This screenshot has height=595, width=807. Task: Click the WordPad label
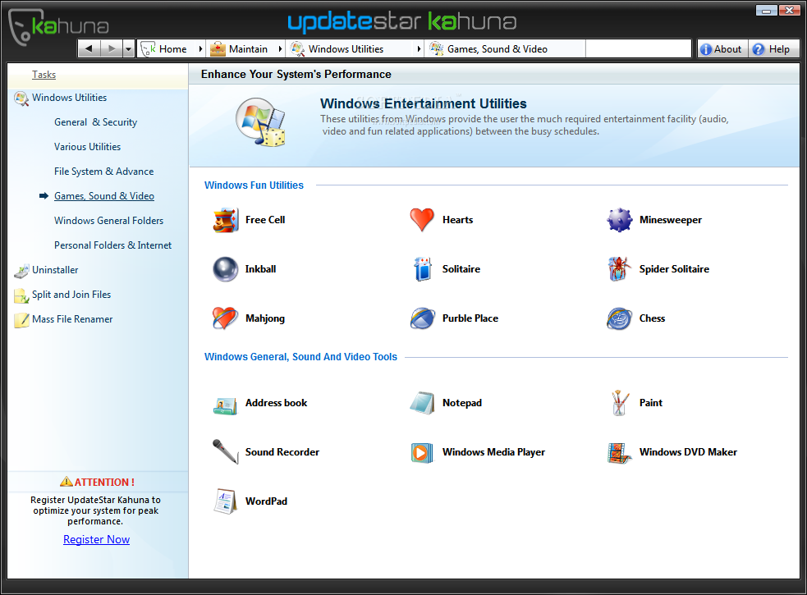tap(266, 501)
